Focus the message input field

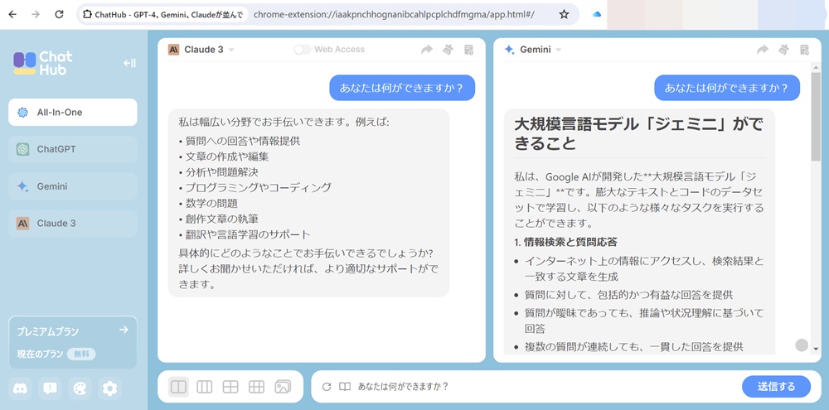click(545, 387)
